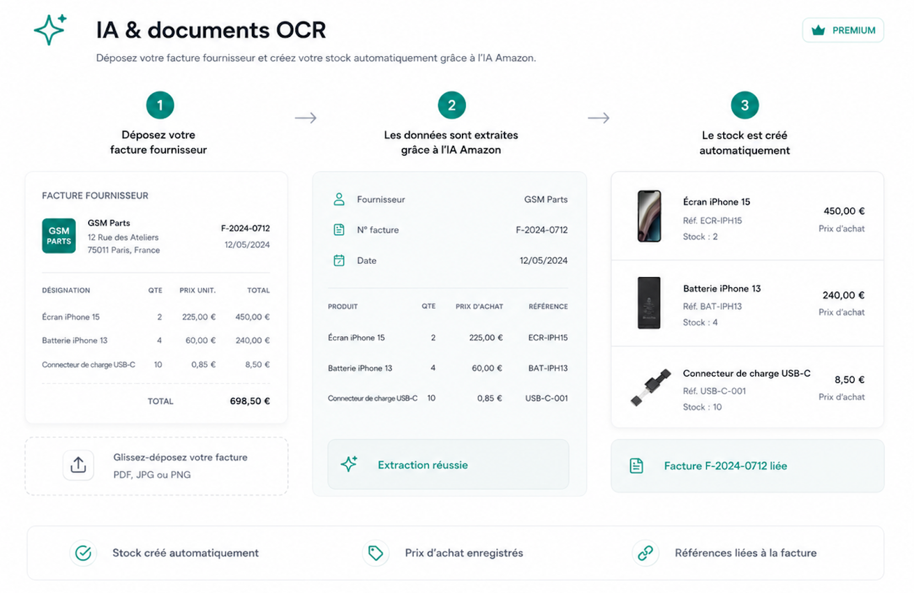
Task: Click the chain link icon
Action: 646,553
